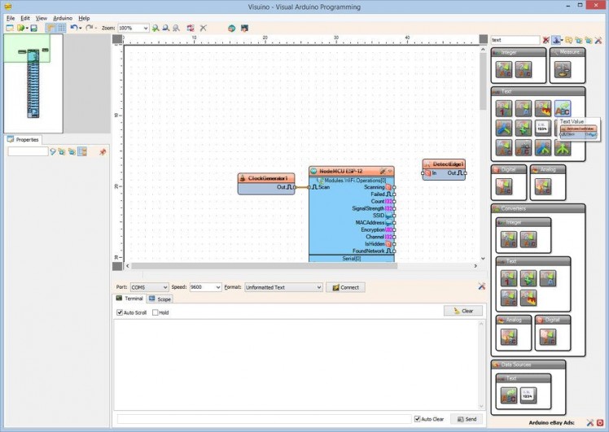
Task: Disable the Auto Scroll checkbox
Action: tap(120, 312)
